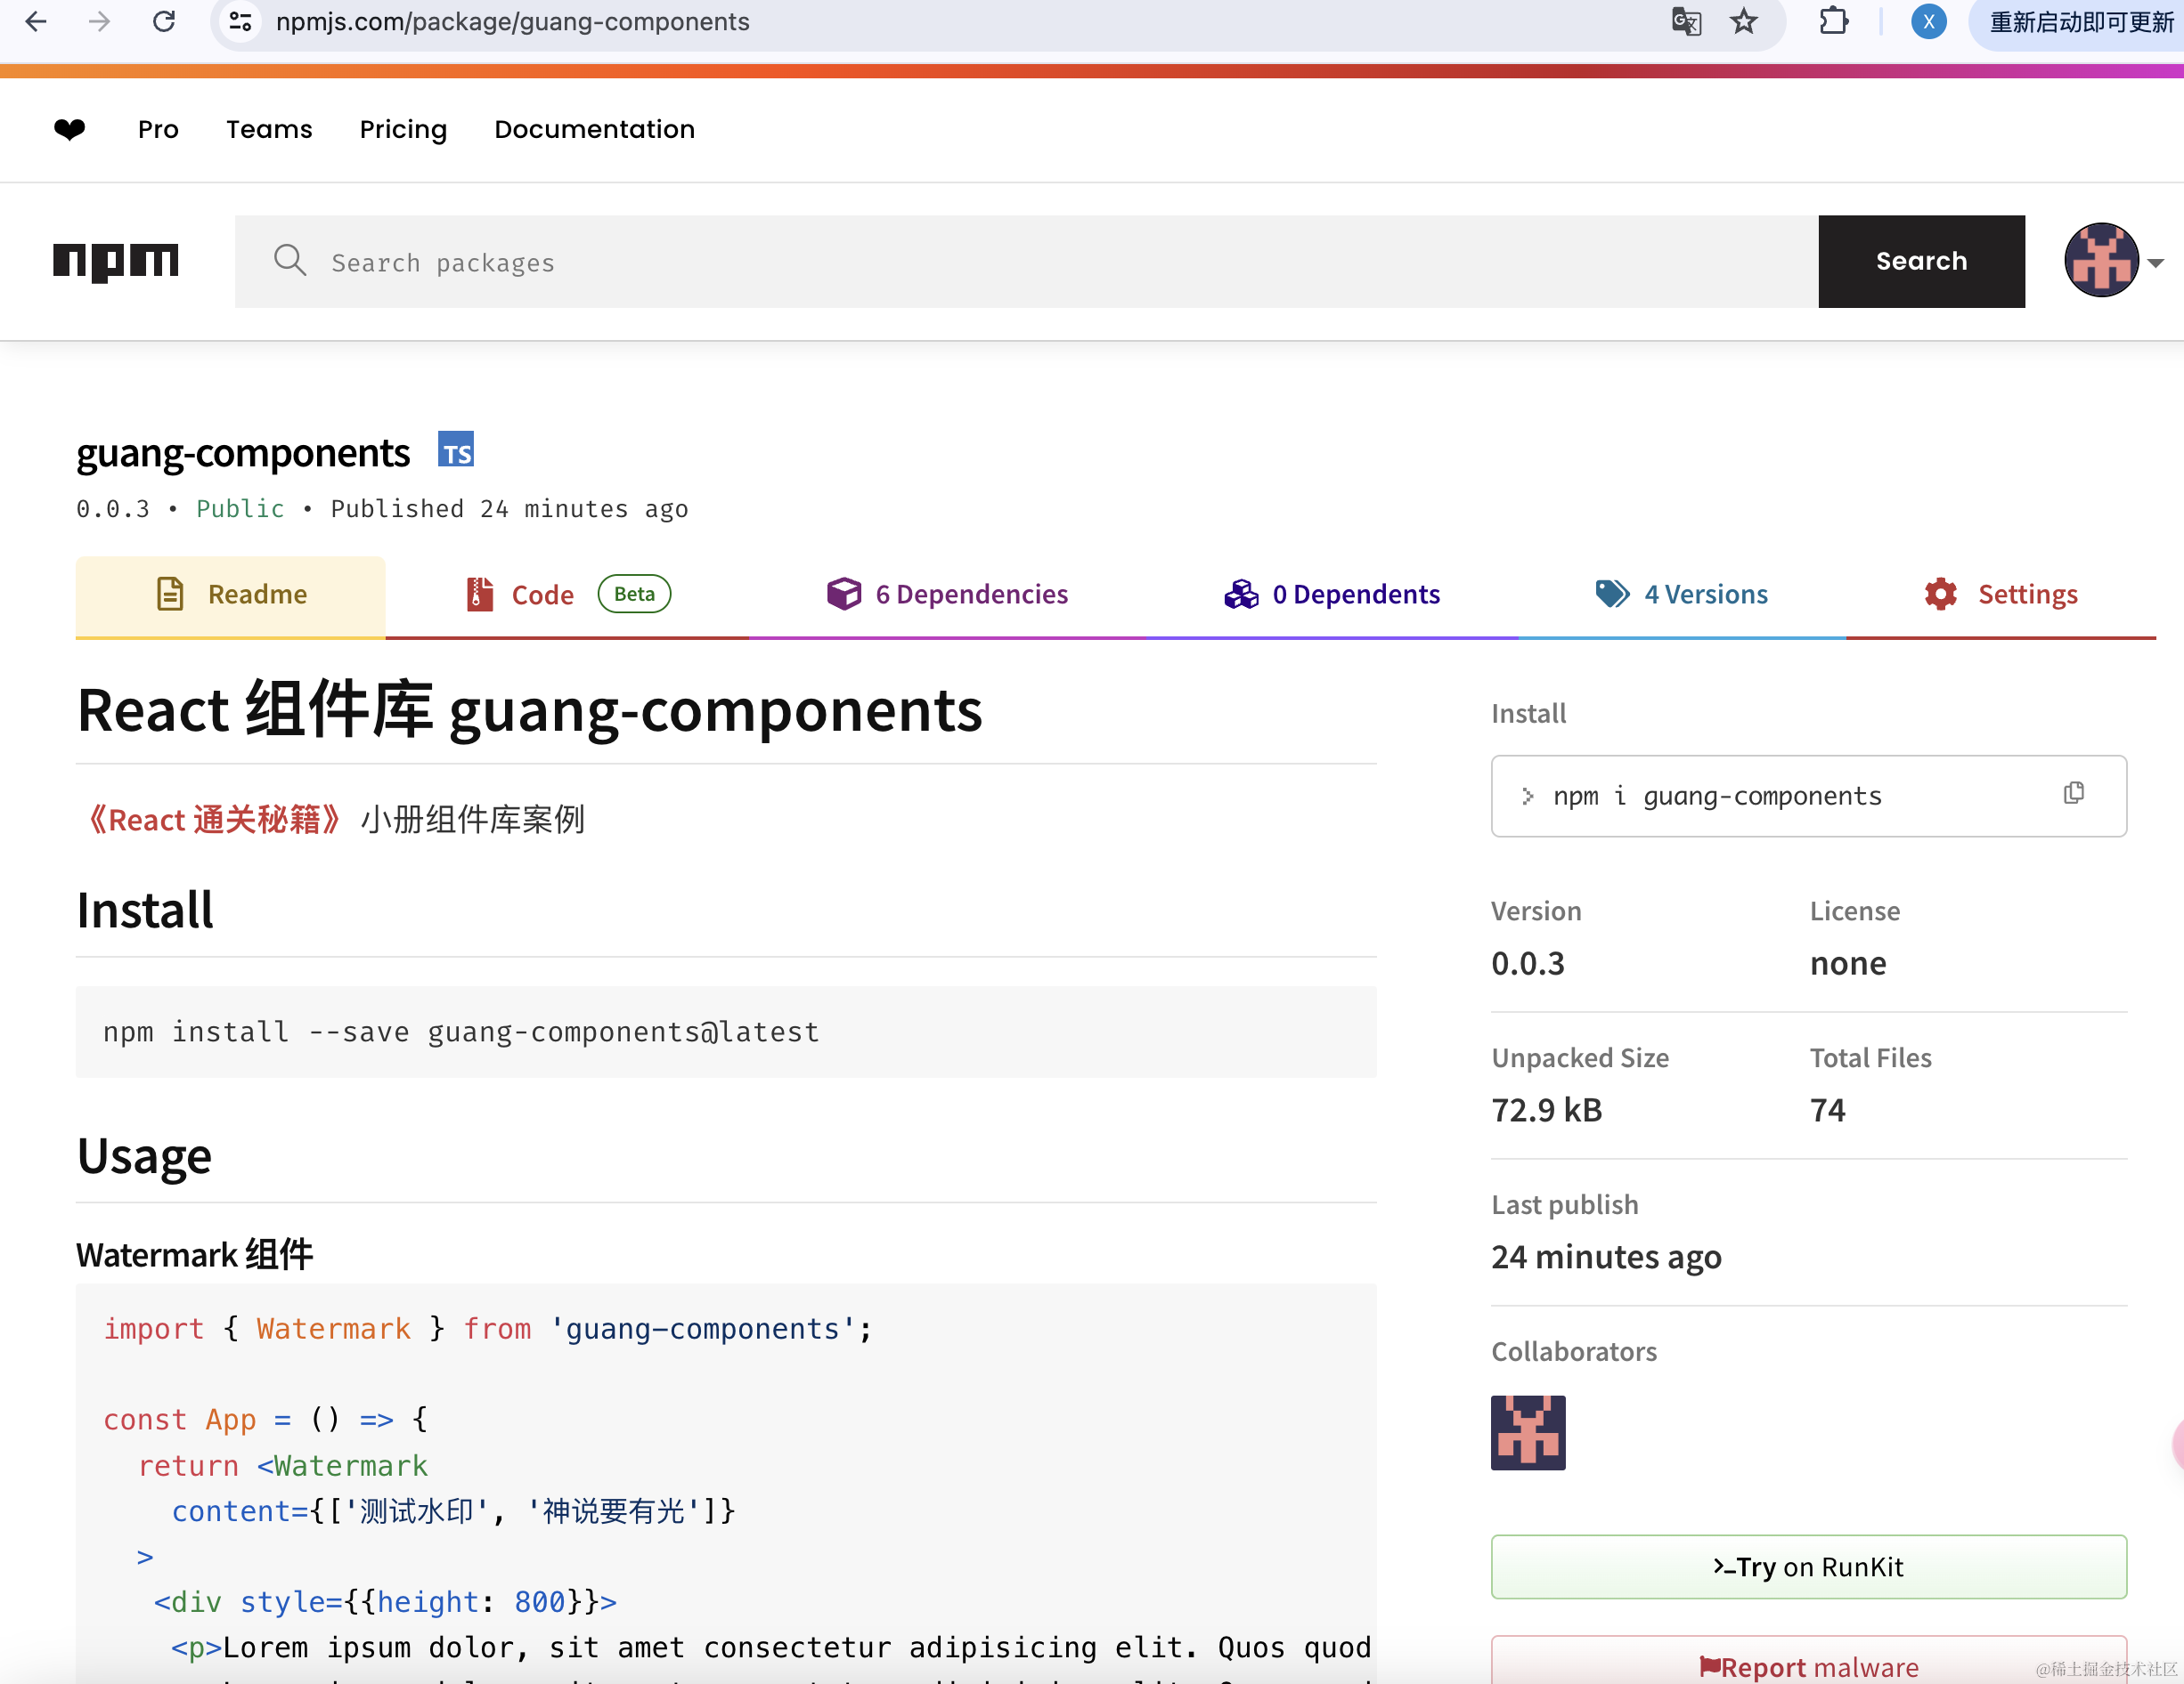Click Try on RunKit button
This screenshot has height=1684, width=2184.
pyautogui.click(x=1808, y=1567)
